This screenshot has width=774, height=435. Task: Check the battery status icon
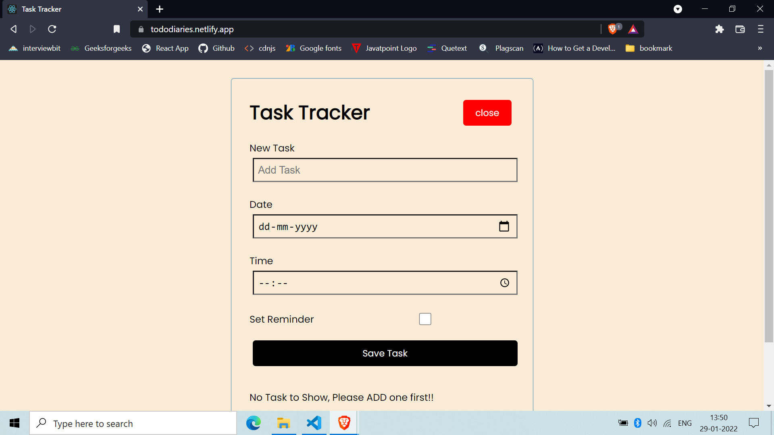[623, 423]
